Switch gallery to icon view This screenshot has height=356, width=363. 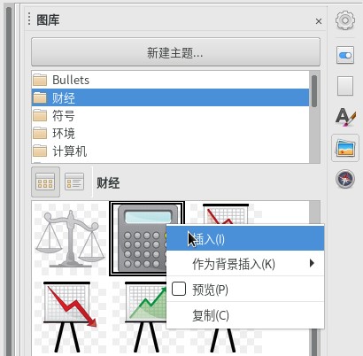(45, 182)
